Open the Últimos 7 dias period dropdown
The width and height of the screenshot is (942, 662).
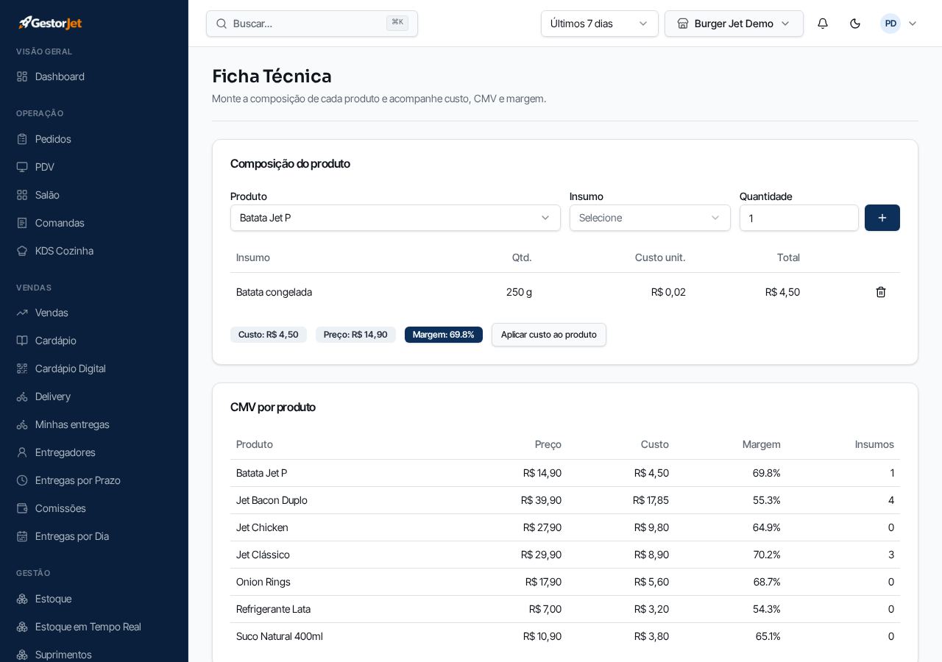click(600, 24)
